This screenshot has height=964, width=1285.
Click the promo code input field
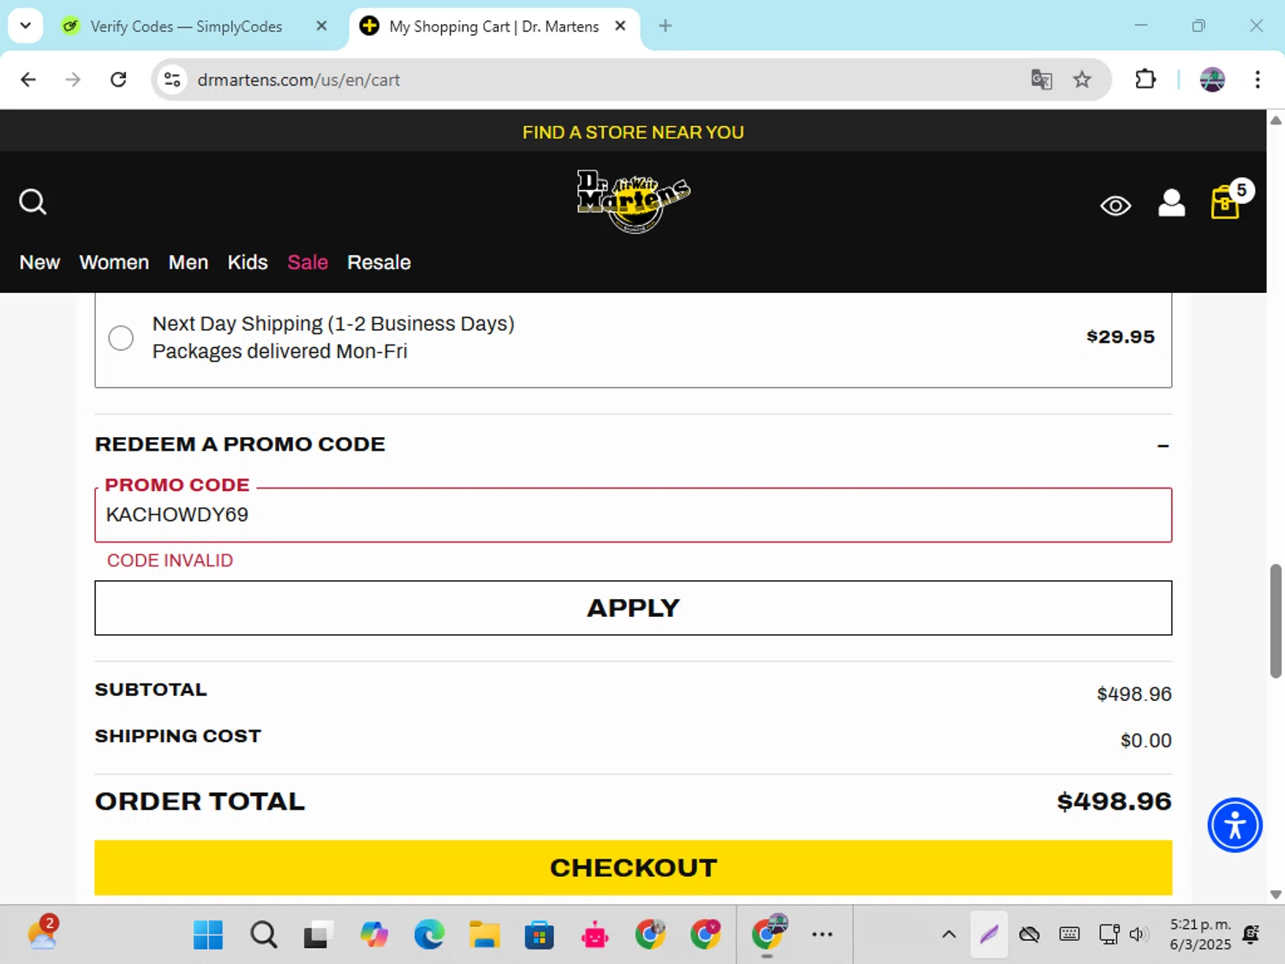[633, 515]
